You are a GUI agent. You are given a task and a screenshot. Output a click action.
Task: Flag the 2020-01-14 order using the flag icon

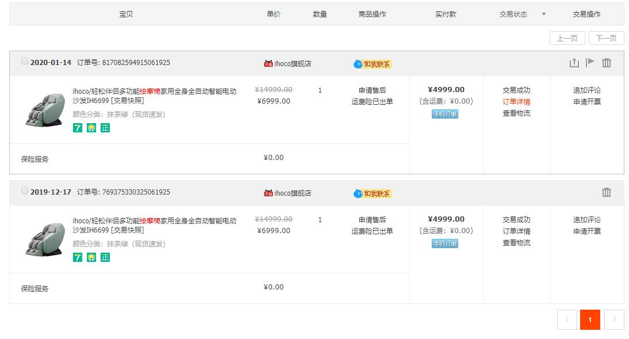(590, 62)
